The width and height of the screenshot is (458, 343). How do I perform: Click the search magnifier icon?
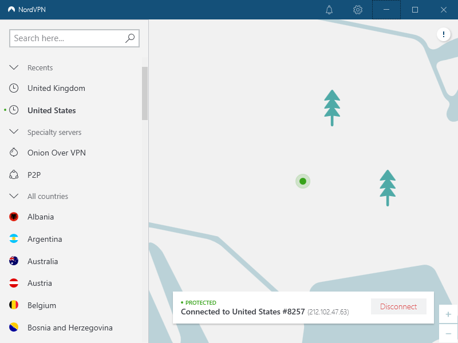pos(130,38)
